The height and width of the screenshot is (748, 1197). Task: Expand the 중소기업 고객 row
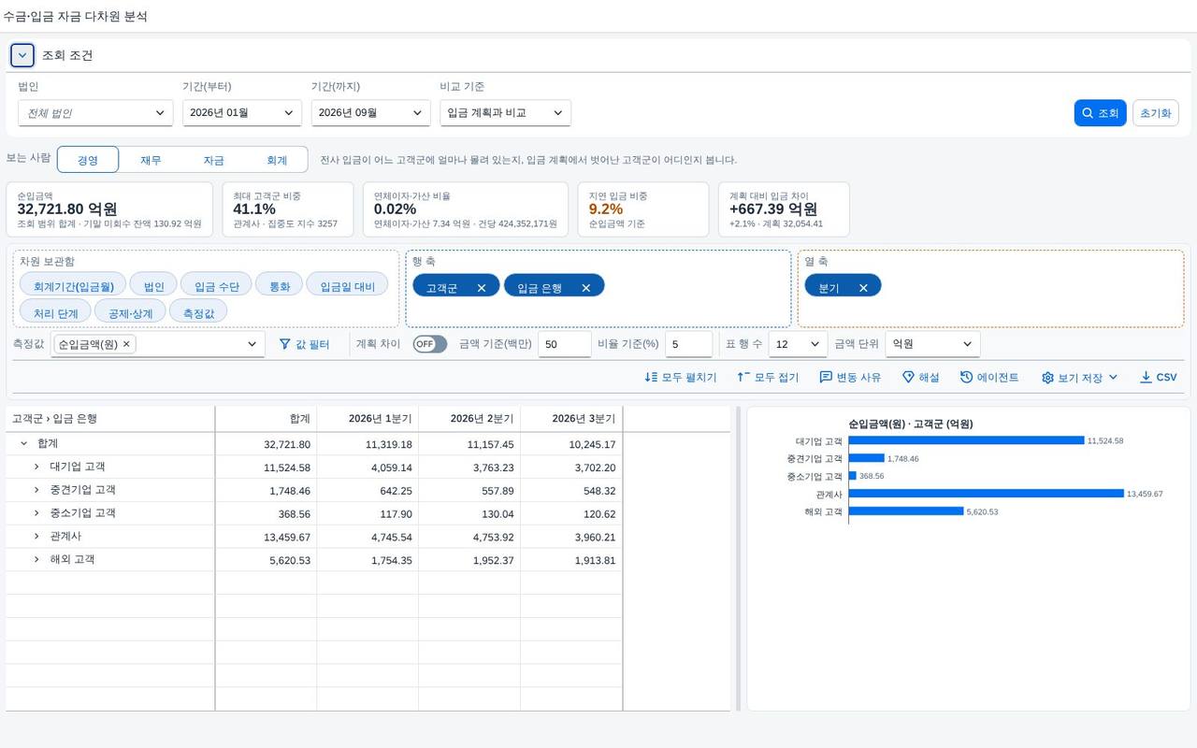tap(36, 513)
